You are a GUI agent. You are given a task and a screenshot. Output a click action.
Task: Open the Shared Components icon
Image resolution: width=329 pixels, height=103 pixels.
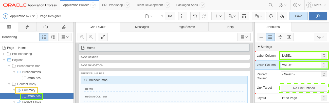point(282,16)
